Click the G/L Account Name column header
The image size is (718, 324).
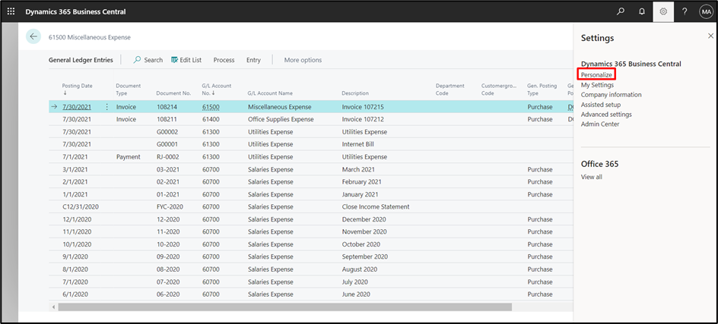[270, 93]
